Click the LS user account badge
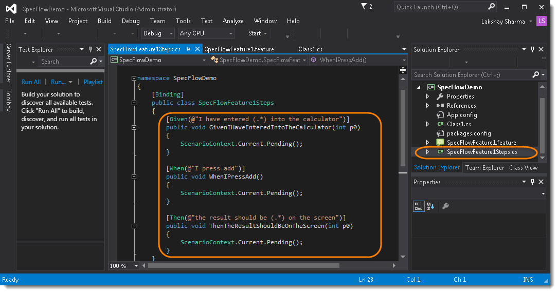Screen dimensions: 558x293 tap(541, 21)
